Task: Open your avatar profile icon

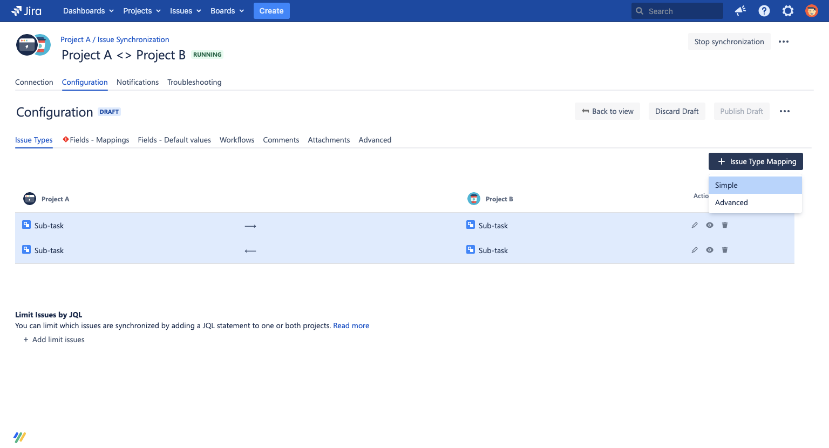Action: coord(811,11)
